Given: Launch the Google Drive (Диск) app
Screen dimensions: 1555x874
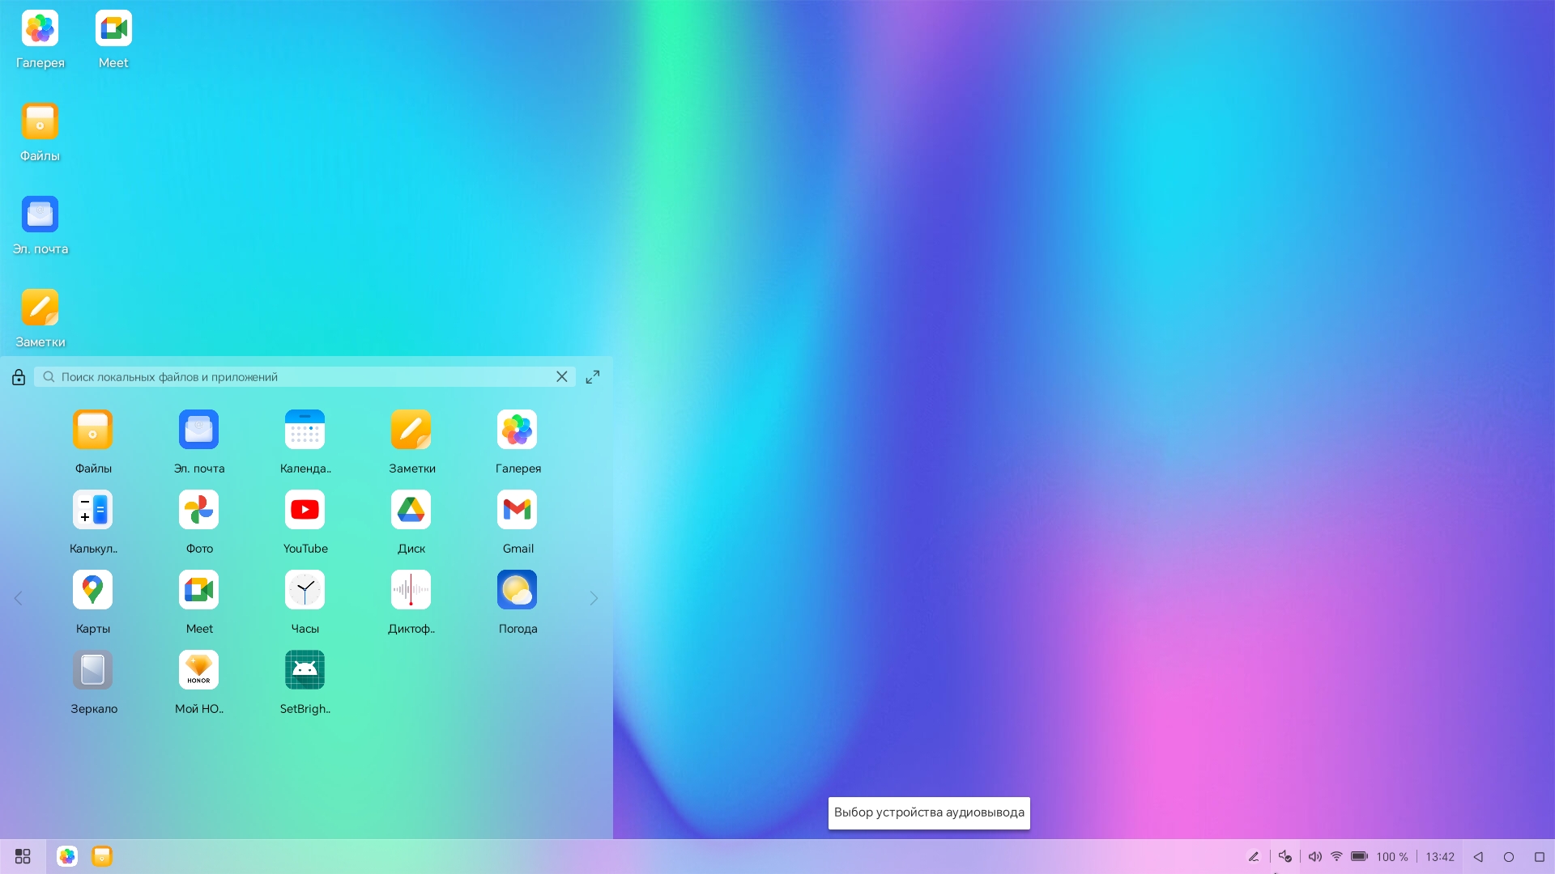Looking at the screenshot, I should pos(411,510).
